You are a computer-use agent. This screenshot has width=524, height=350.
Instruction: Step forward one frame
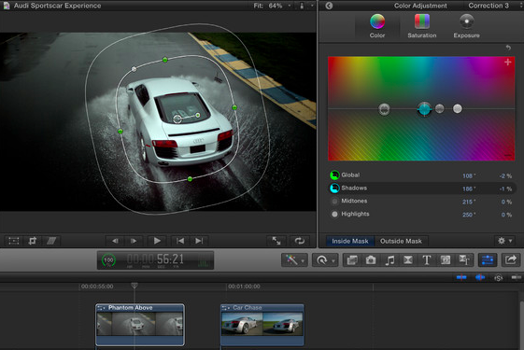134,241
